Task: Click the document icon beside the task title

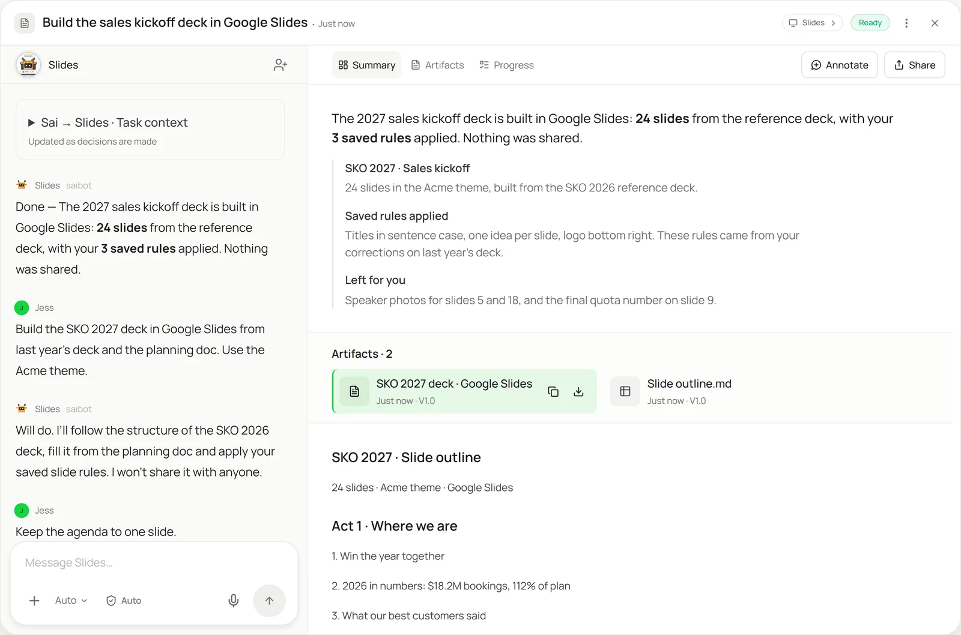Action: 25,23
